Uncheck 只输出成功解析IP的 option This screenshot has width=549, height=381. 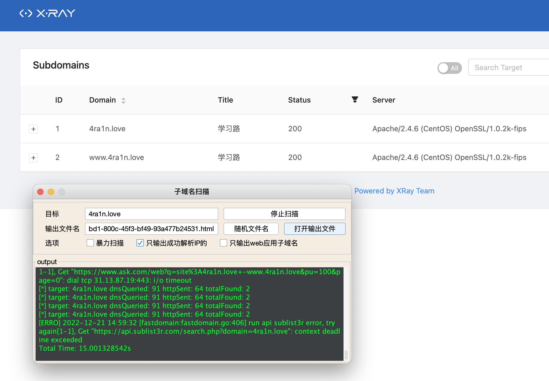140,243
